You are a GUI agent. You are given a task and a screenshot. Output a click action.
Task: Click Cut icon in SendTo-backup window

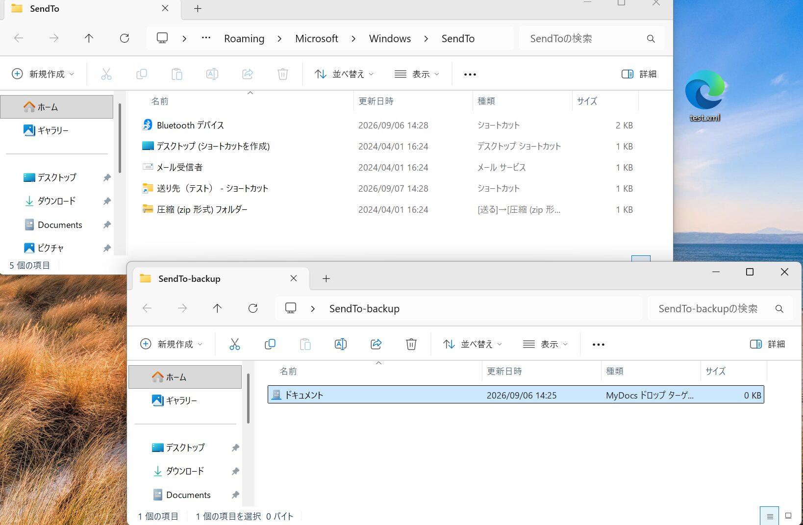(x=235, y=344)
